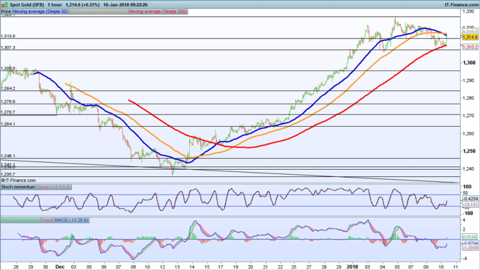This screenshot has width=480, height=270.
Task: Click the © IT-Finance.com watermark link
Action: tap(18, 179)
